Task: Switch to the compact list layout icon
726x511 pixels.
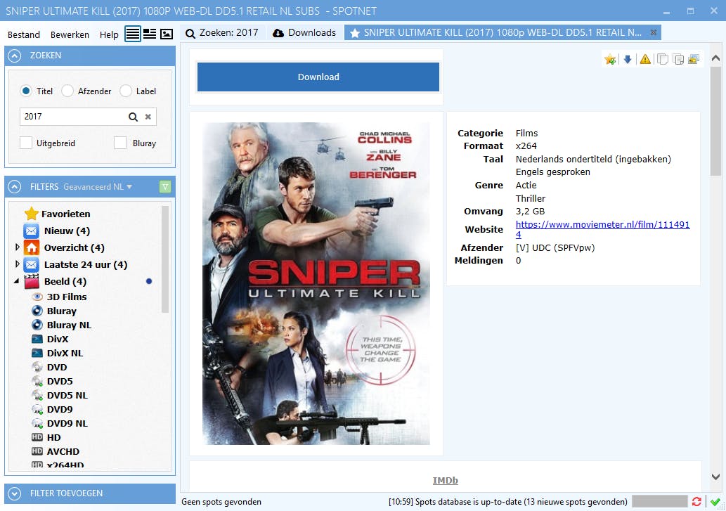Action: click(150, 34)
